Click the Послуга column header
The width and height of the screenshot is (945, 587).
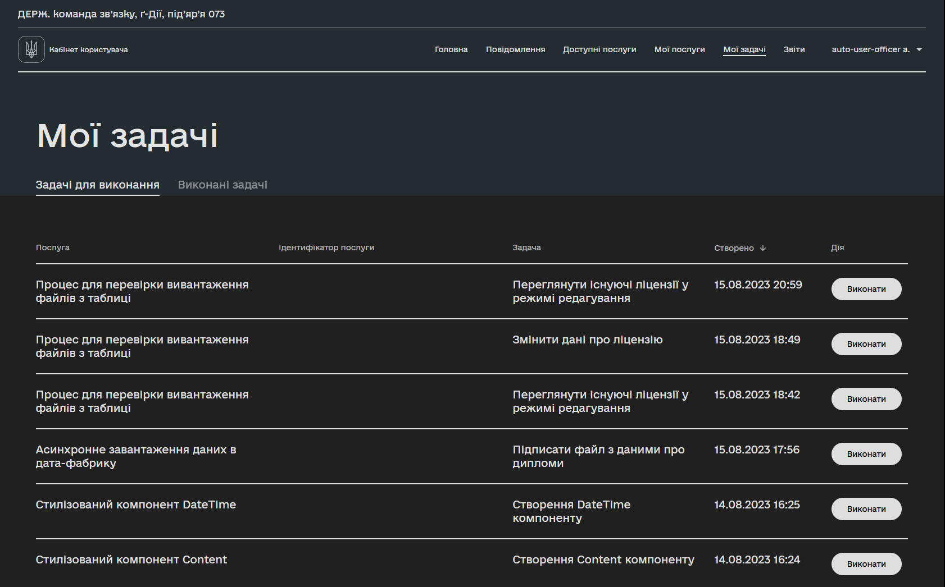point(53,247)
